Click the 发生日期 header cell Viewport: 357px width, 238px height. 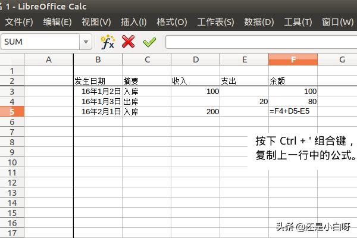coord(98,81)
